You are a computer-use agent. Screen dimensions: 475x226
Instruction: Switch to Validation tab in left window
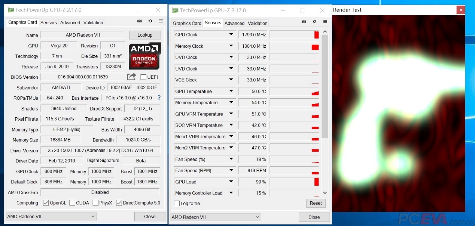93,22
